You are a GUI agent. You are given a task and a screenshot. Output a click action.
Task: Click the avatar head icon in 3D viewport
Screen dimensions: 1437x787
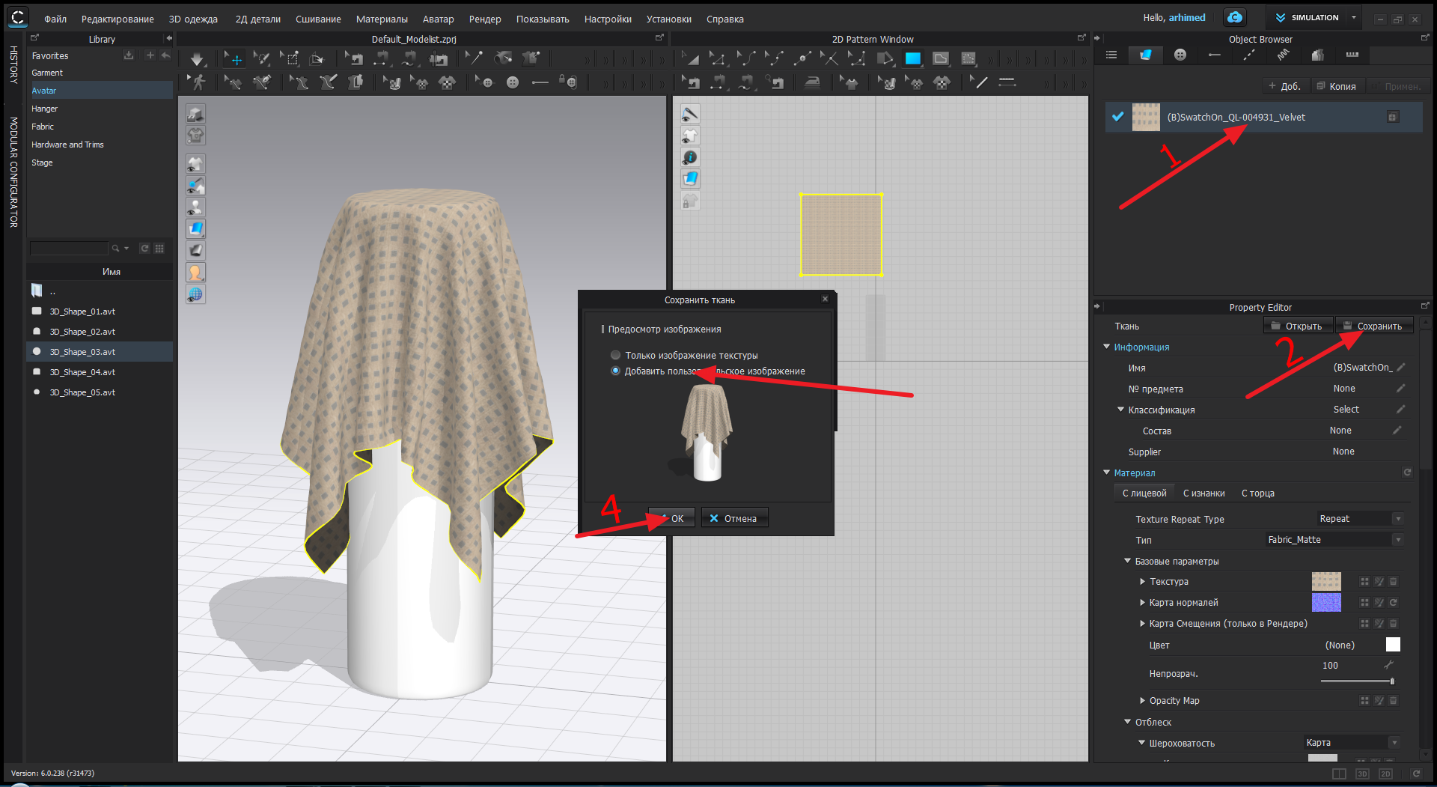coord(195,273)
